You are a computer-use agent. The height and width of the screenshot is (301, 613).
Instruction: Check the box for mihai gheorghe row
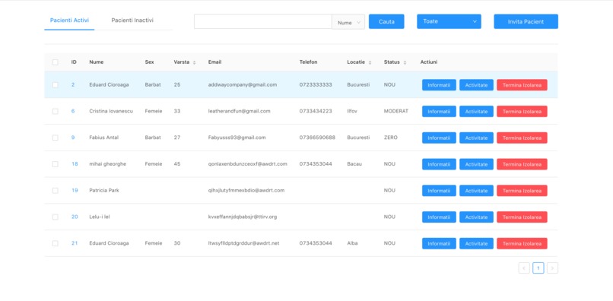pyautogui.click(x=55, y=164)
